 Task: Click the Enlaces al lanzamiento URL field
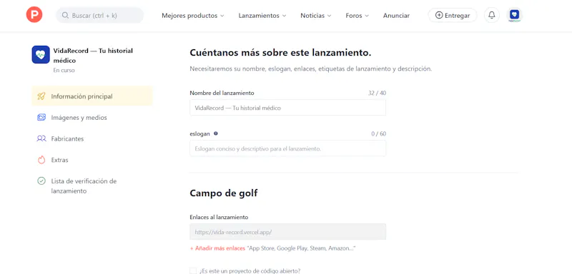click(287, 232)
